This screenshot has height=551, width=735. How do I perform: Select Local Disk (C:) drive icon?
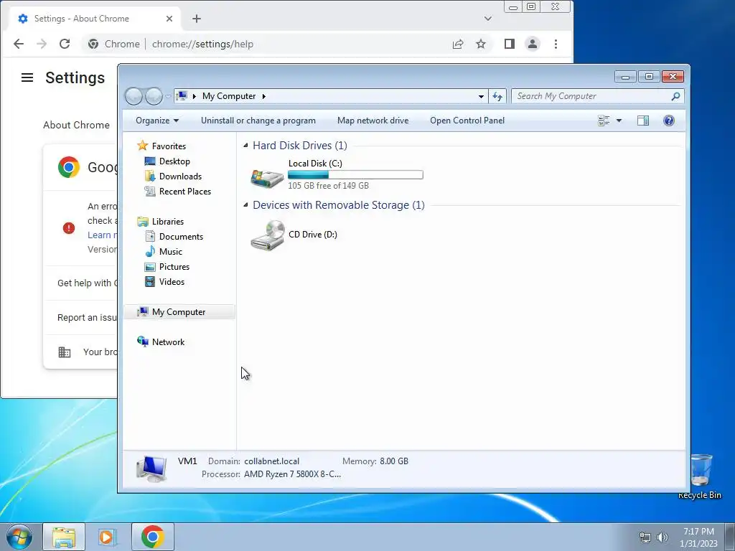point(267,177)
